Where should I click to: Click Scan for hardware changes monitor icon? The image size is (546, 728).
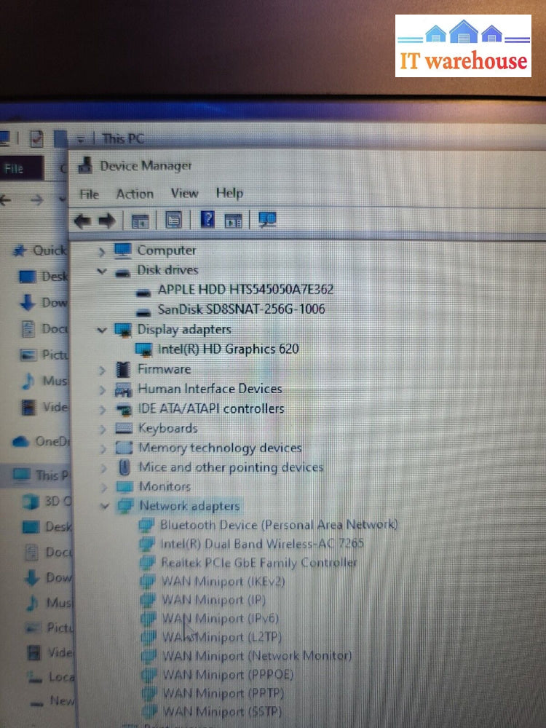(267, 220)
